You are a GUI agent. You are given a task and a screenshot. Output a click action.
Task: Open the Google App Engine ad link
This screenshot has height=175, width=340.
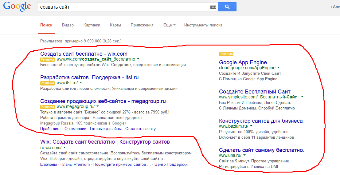pos(243,62)
